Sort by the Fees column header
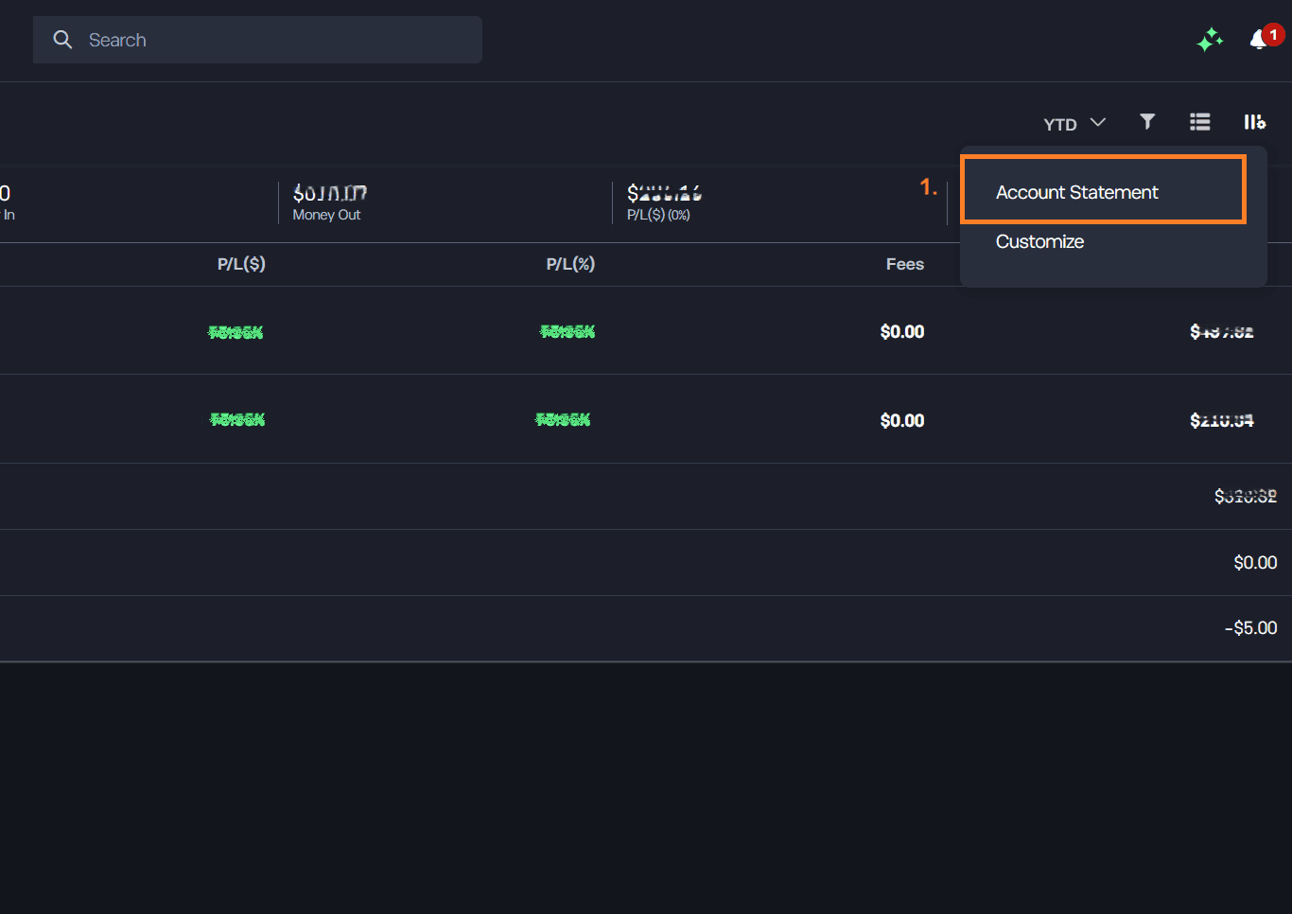 click(905, 264)
